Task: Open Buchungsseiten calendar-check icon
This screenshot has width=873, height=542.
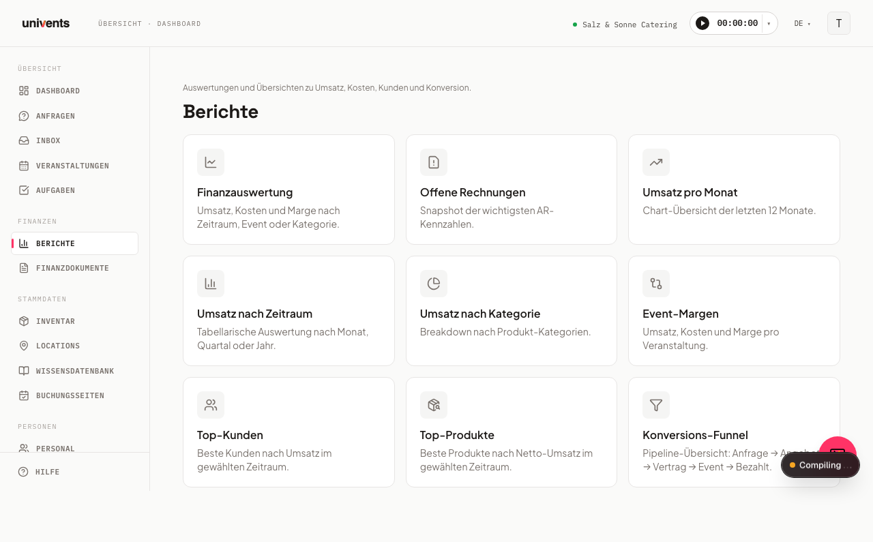Action: coord(24,395)
